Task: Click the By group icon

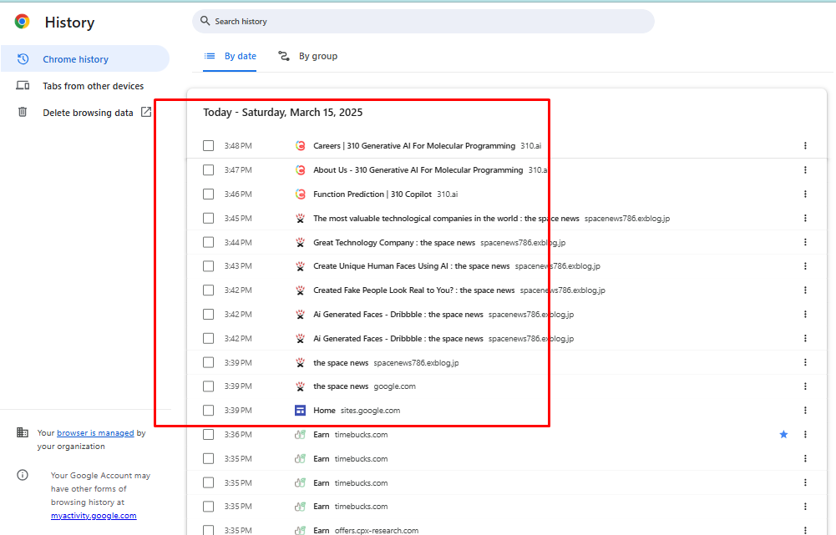Action: tap(284, 56)
